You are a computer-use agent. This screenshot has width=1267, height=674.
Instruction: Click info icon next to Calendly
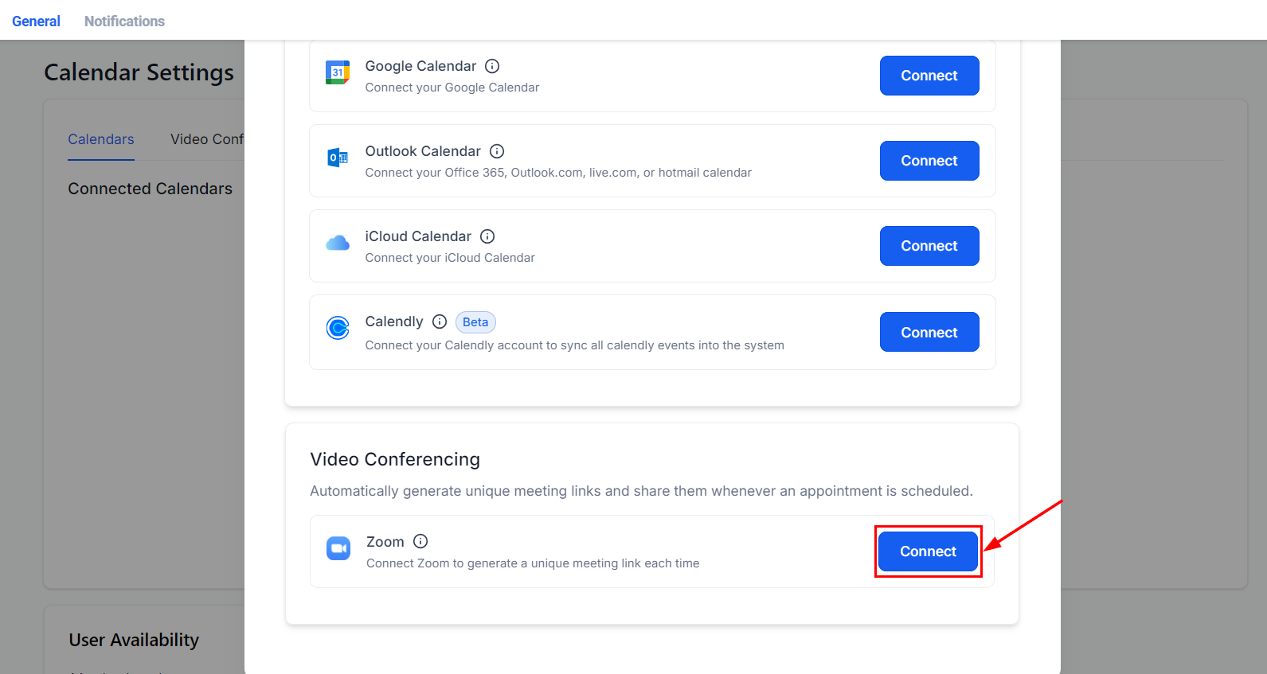click(x=440, y=321)
